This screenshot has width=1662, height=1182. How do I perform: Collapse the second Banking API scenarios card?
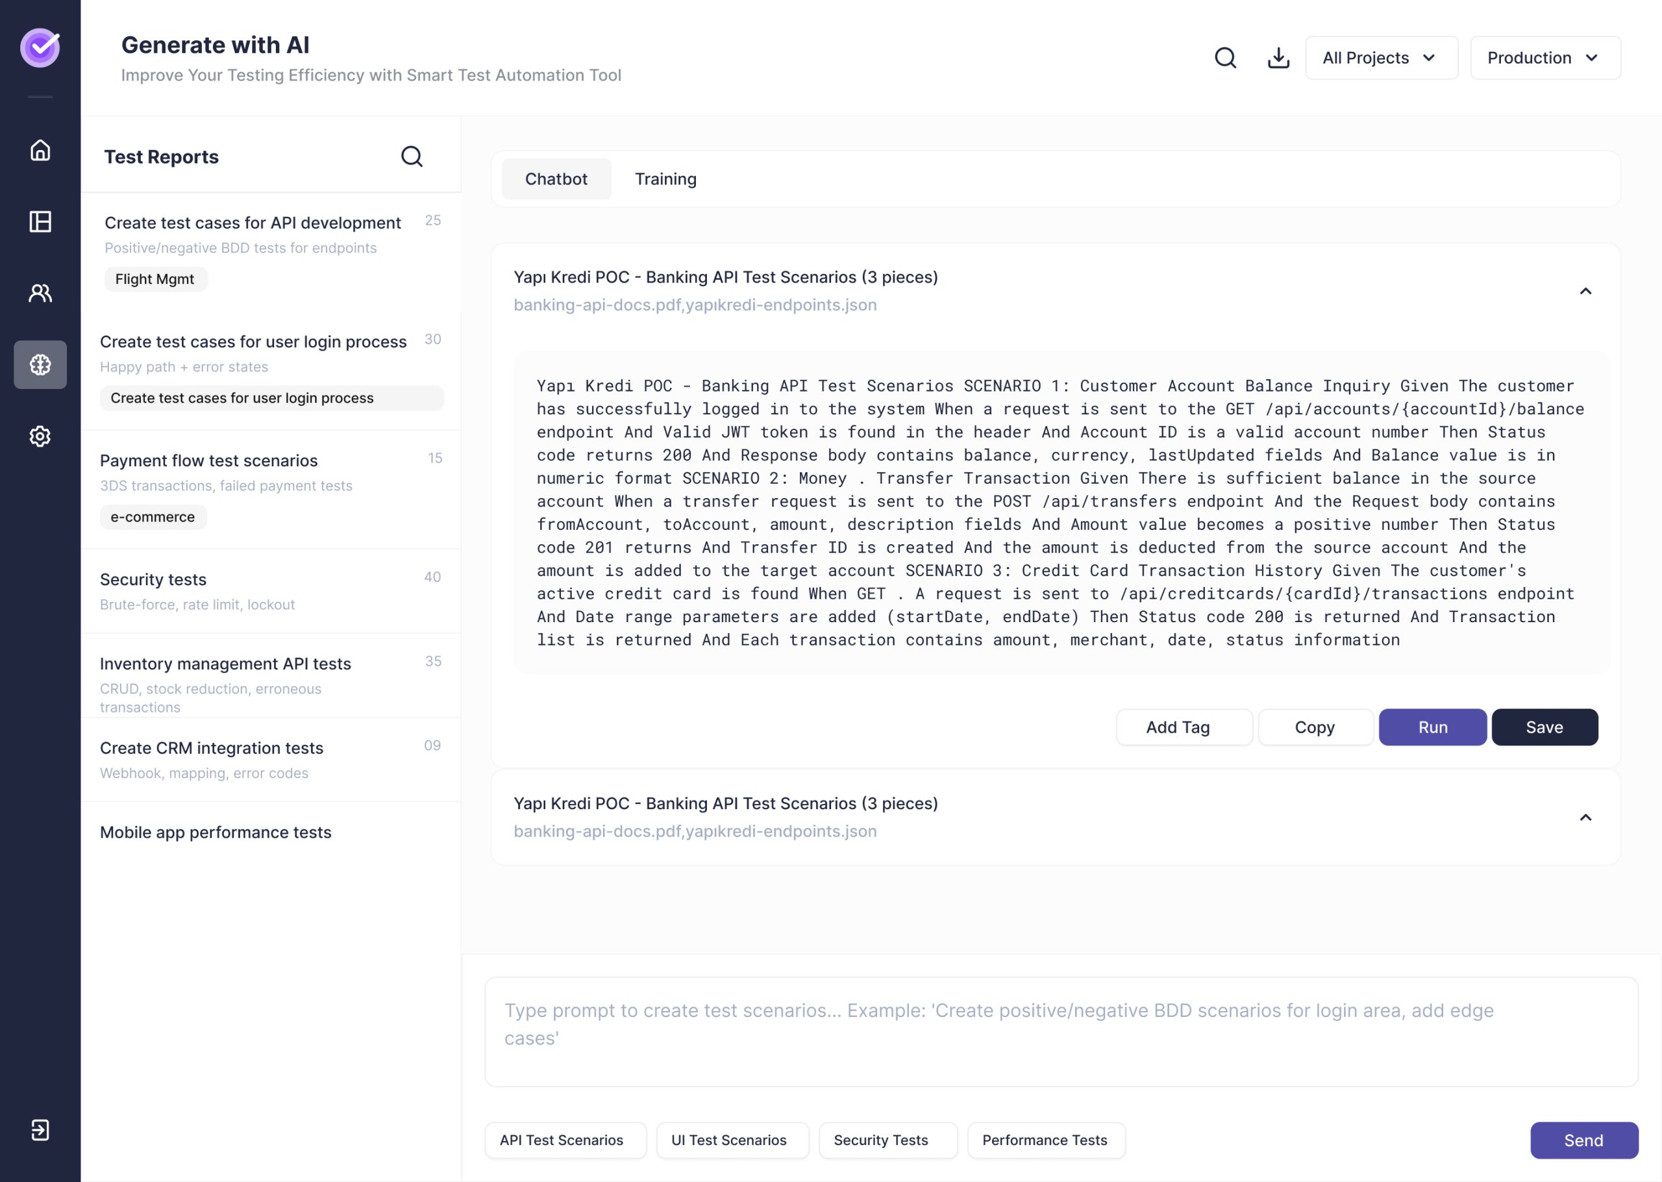click(1585, 818)
